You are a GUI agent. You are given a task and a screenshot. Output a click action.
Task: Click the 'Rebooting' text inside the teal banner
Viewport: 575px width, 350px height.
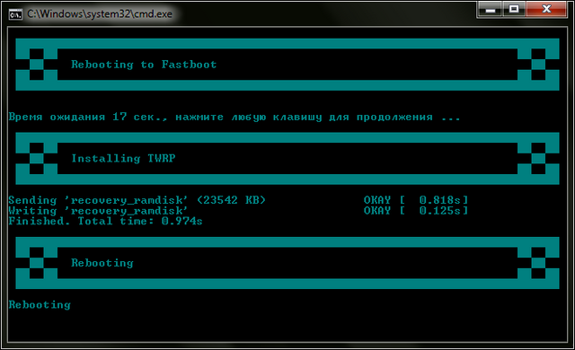pyautogui.click(x=102, y=263)
